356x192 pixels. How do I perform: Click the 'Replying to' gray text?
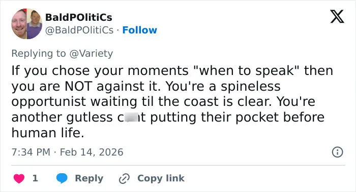(x=39, y=54)
